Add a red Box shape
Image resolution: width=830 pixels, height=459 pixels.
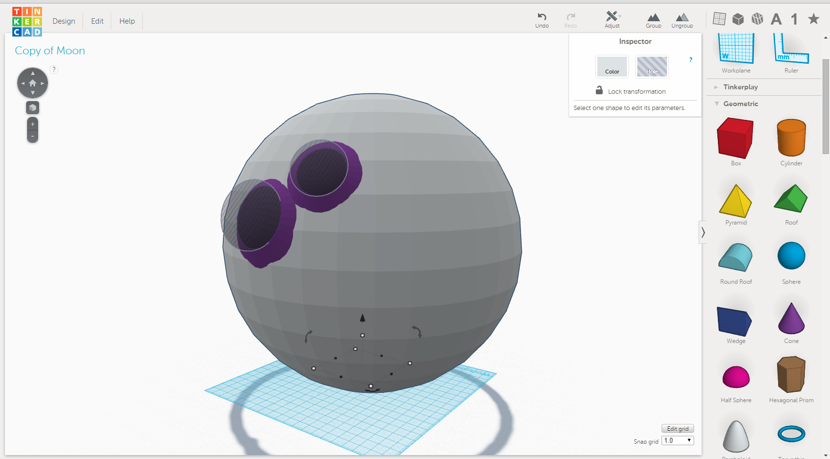[x=736, y=142]
